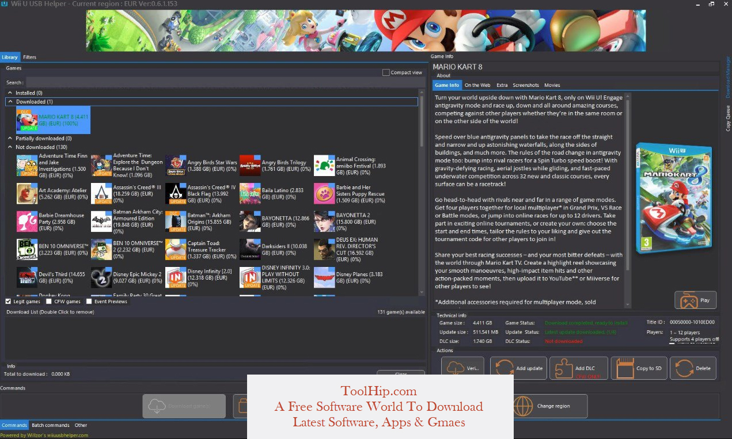Select the BAYONETTA 2 game icon
This screenshot has width=732, height=439.
pyautogui.click(x=324, y=222)
